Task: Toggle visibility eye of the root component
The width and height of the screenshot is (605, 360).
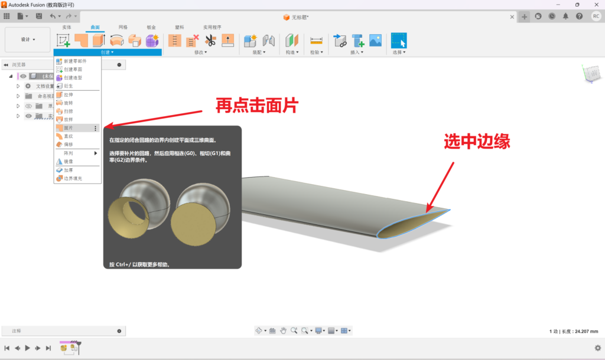Action: click(24, 76)
